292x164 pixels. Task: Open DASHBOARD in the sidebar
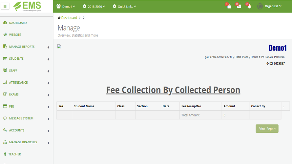(18, 23)
